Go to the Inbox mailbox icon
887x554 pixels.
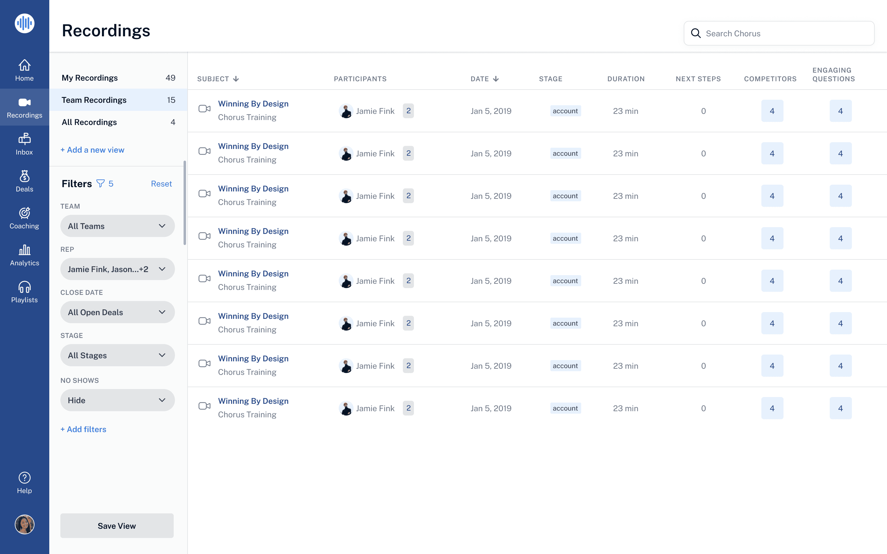pos(24,139)
